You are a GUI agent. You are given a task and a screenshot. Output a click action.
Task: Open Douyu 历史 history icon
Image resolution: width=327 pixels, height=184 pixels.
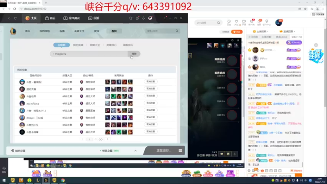[x=229, y=22]
